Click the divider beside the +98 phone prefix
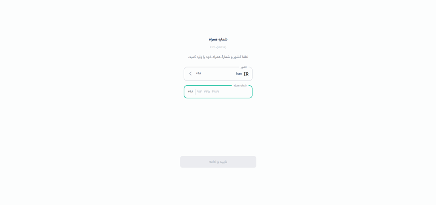This screenshot has height=205, width=436. [x=195, y=92]
